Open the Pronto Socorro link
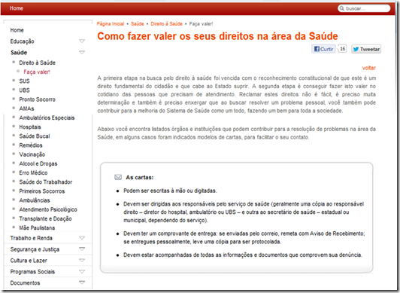 point(38,99)
